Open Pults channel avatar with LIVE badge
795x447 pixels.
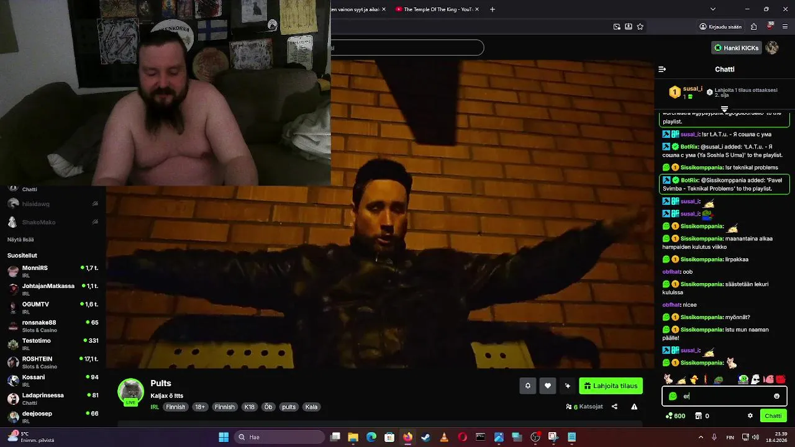tap(131, 392)
